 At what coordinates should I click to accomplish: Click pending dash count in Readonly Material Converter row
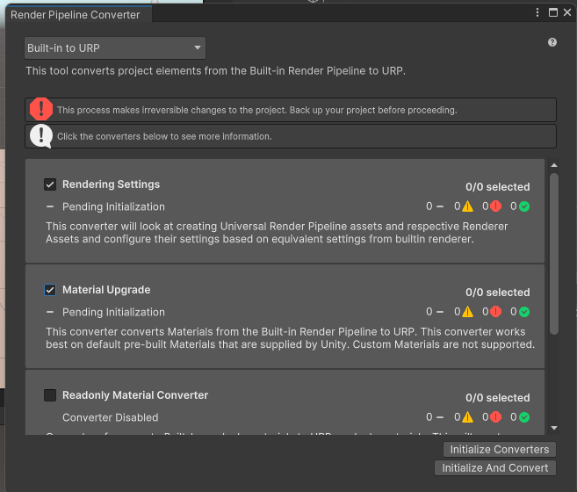tap(435, 416)
